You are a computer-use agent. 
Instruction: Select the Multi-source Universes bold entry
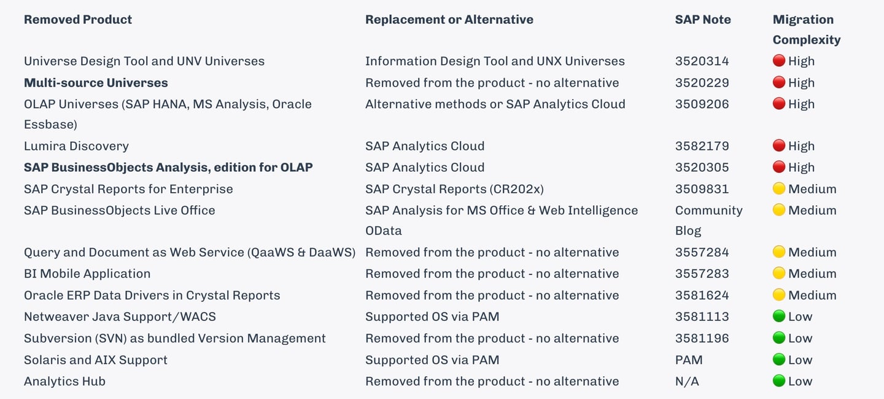pyautogui.click(x=96, y=82)
